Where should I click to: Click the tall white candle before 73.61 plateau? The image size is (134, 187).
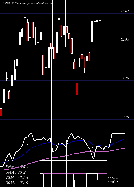pos(92,31)
